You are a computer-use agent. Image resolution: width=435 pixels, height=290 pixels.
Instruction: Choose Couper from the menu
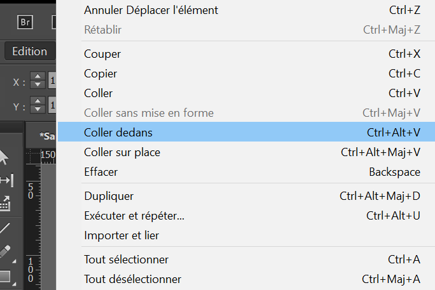(x=102, y=54)
